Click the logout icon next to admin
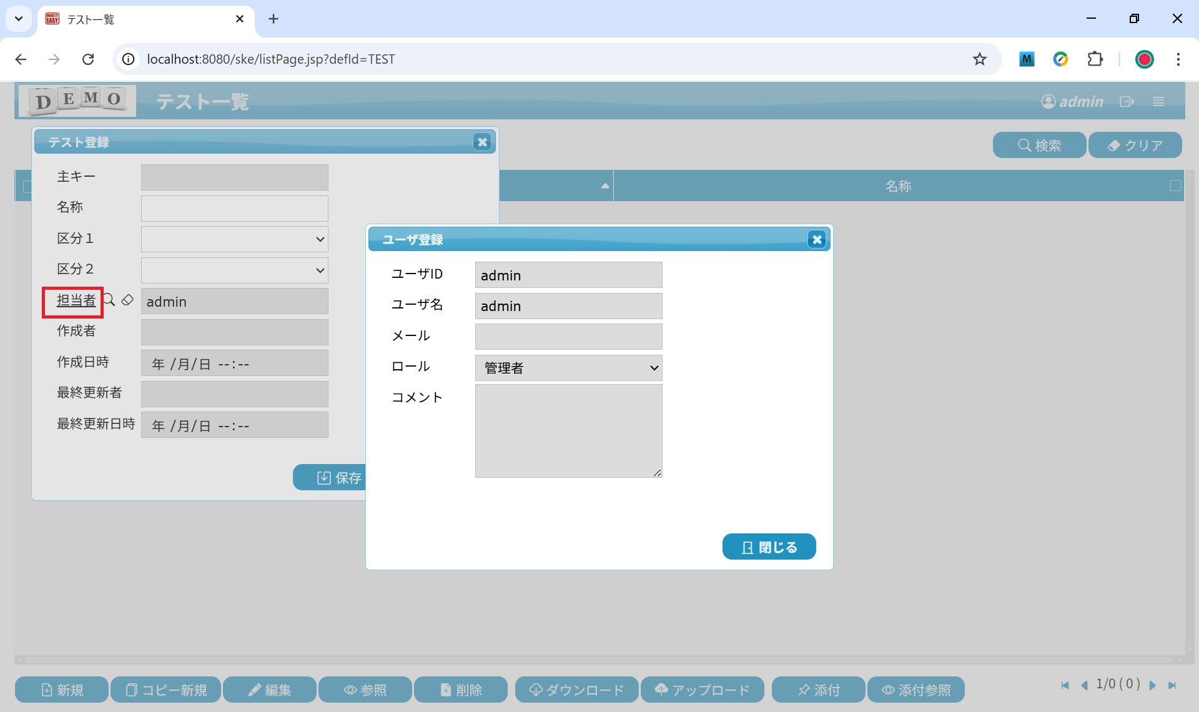This screenshot has height=712, width=1199. [1127, 102]
